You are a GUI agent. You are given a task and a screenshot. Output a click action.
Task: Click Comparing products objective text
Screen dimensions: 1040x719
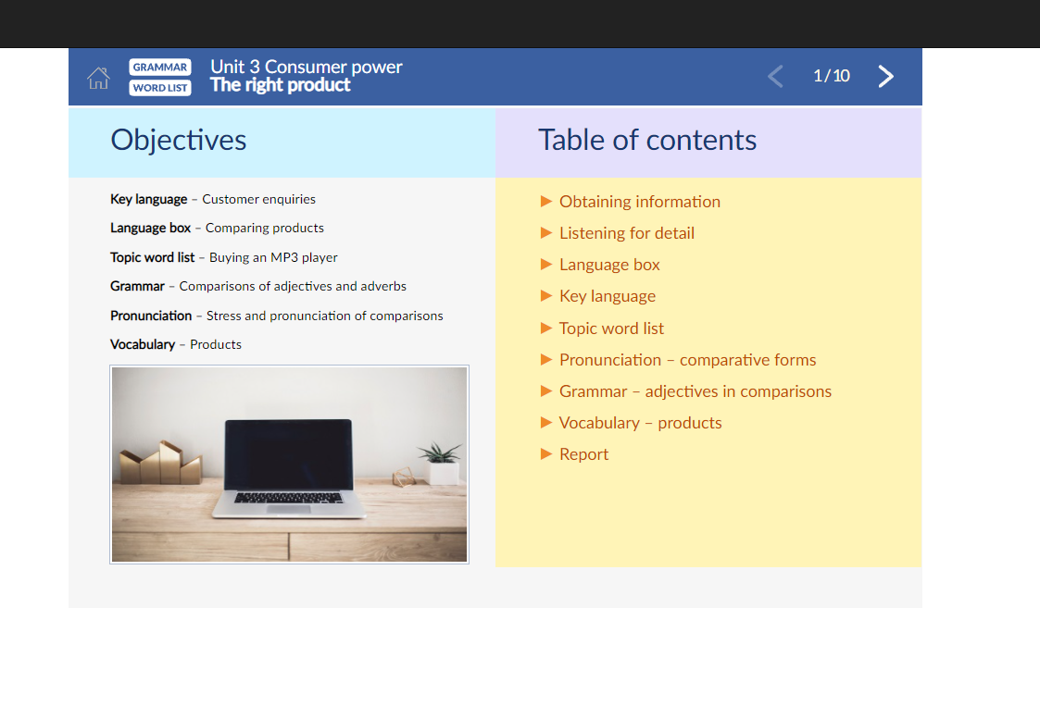(x=265, y=228)
